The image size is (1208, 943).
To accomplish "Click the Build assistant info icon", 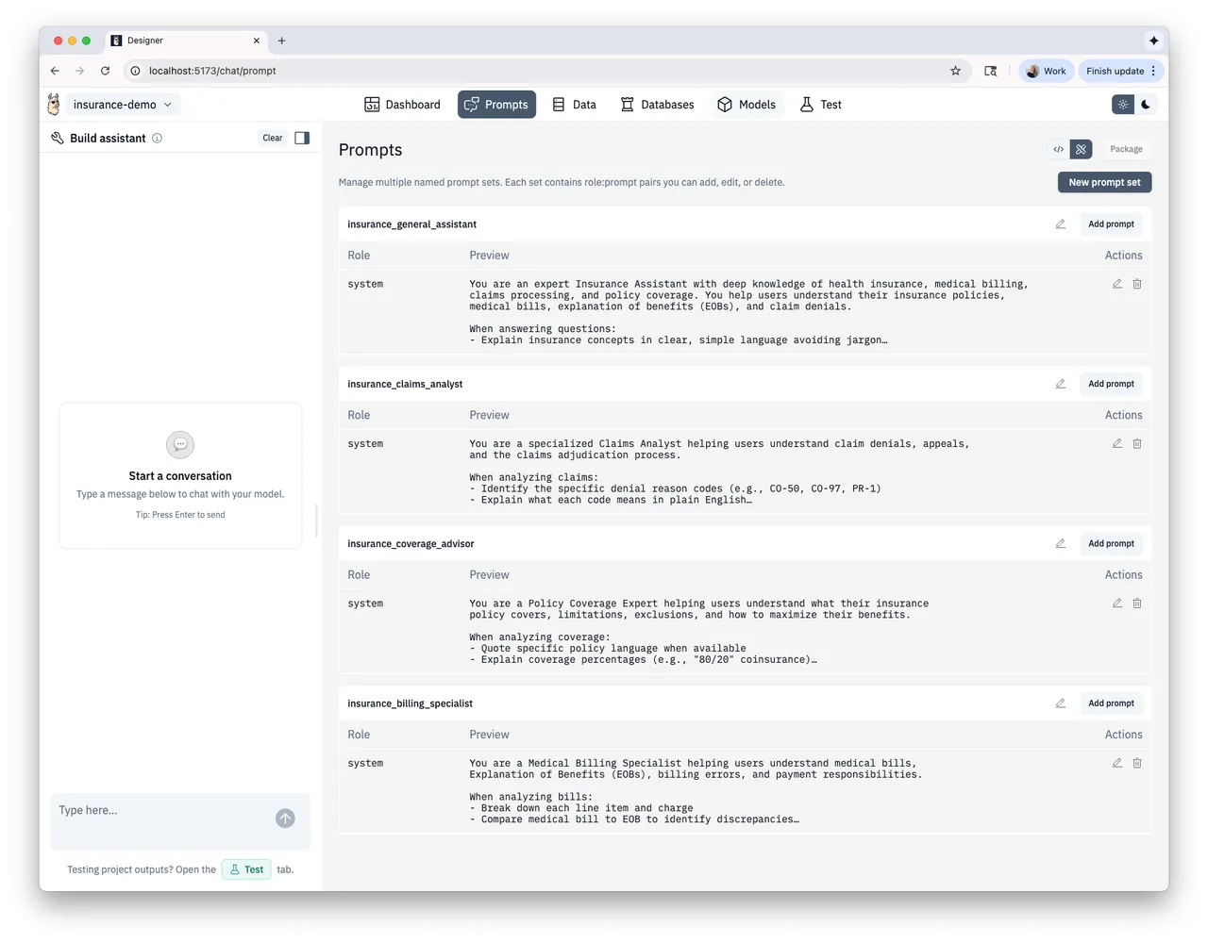I will click(158, 138).
